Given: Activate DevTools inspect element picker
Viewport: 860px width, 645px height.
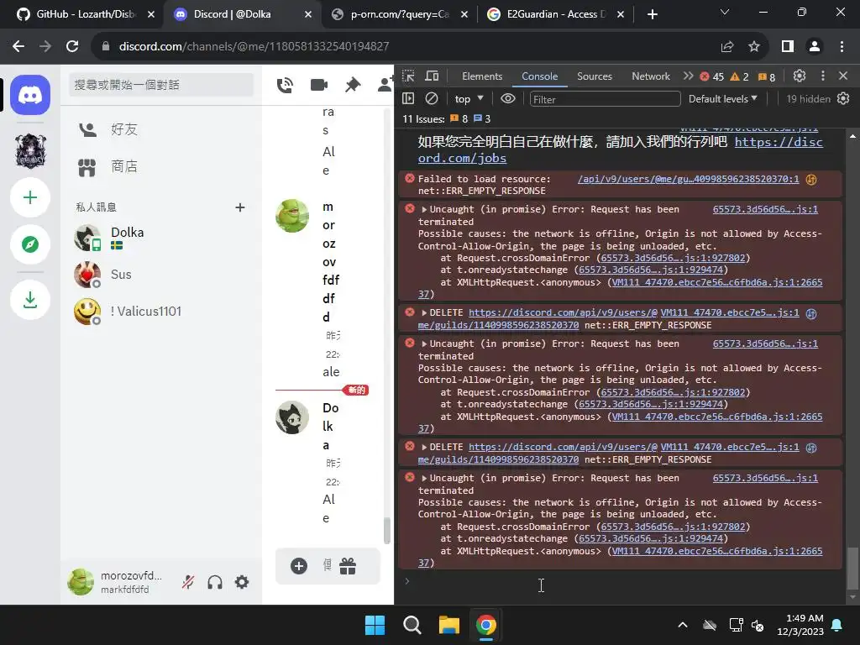Looking at the screenshot, I should tap(408, 76).
